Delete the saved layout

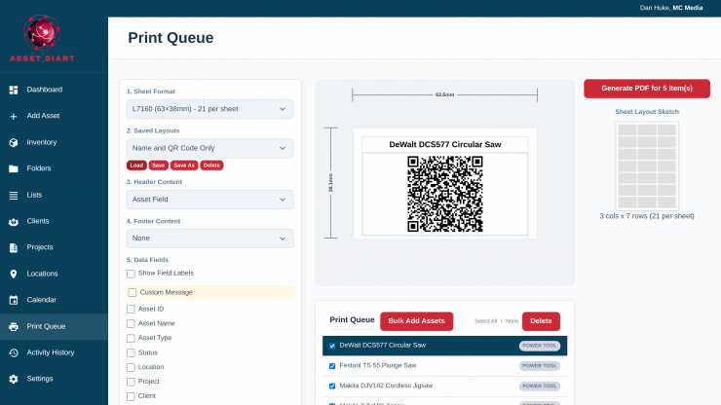point(211,166)
